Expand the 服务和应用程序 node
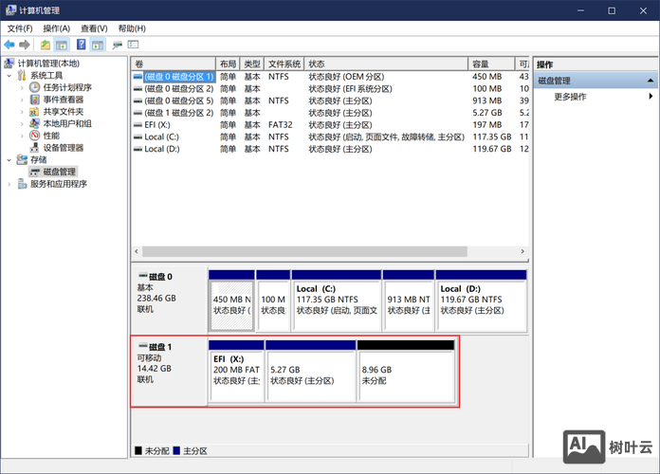The width and height of the screenshot is (660, 474). pyautogui.click(x=10, y=184)
